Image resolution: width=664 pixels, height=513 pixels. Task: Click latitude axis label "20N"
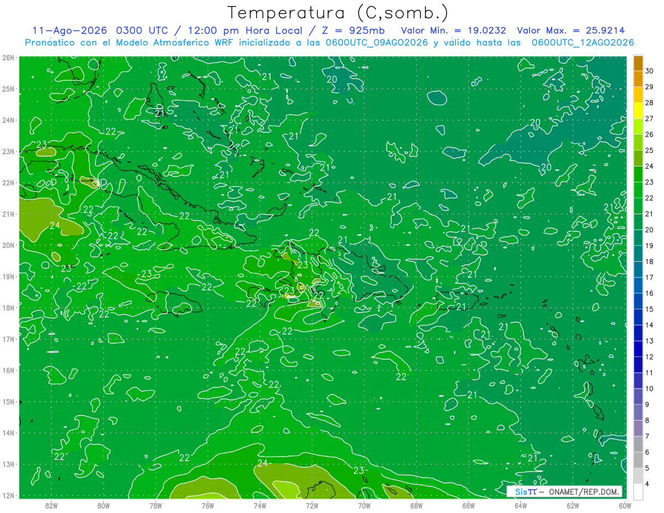point(8,245)
